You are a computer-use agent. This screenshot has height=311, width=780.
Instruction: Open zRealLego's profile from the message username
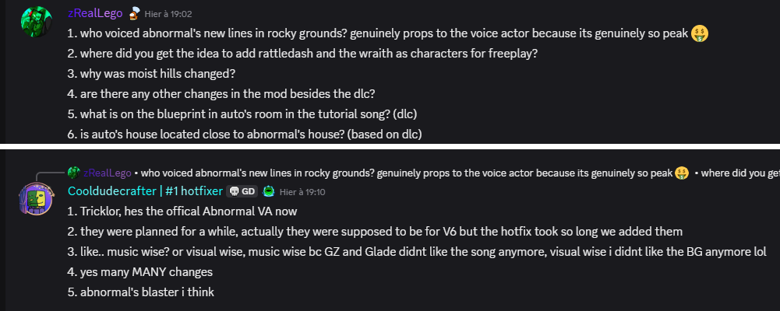click(x=96, y=13)
